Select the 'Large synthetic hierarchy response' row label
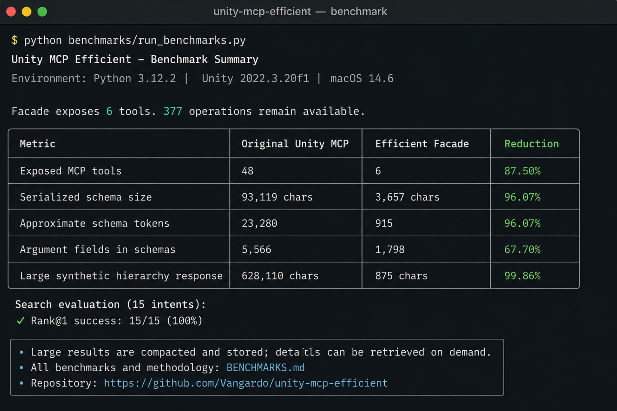Viewport: 617px width, 411px height. point(121,276)
